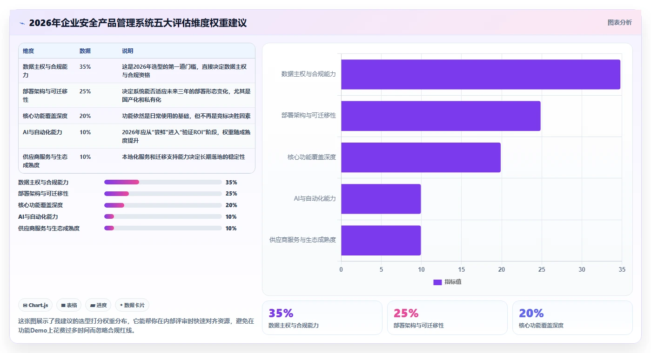Click description starting 2026年应从"尝鲜"进入

click(186, 137)
